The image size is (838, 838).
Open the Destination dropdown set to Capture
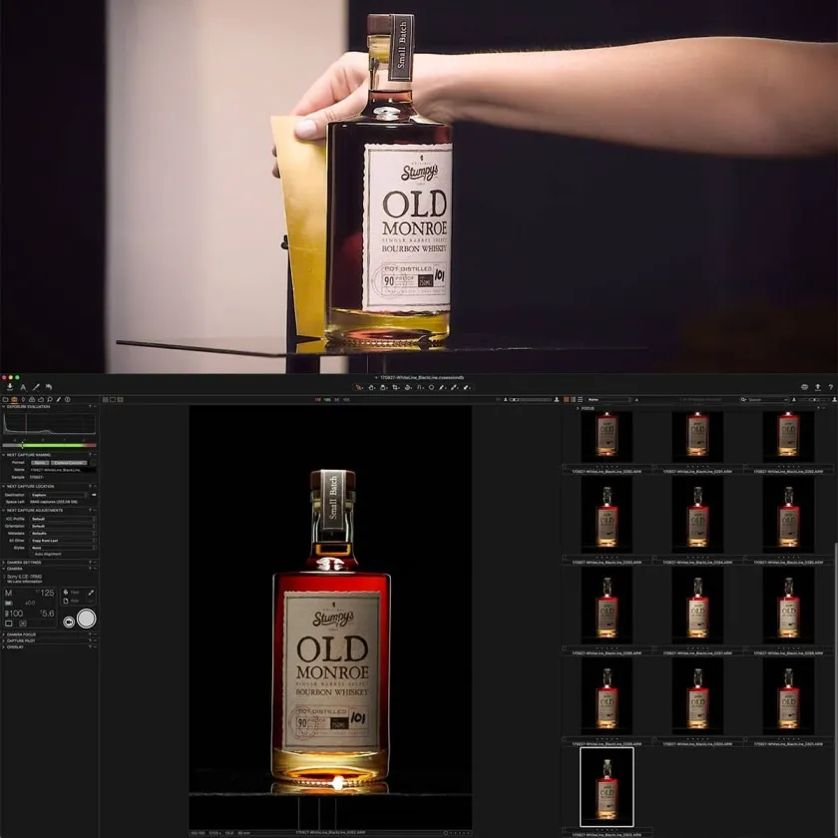(58, 494)
